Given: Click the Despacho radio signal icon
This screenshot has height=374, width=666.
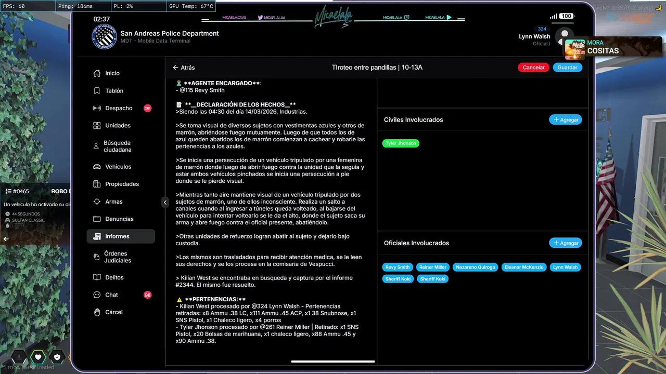Looking at the screenshot, I should 97,108.
